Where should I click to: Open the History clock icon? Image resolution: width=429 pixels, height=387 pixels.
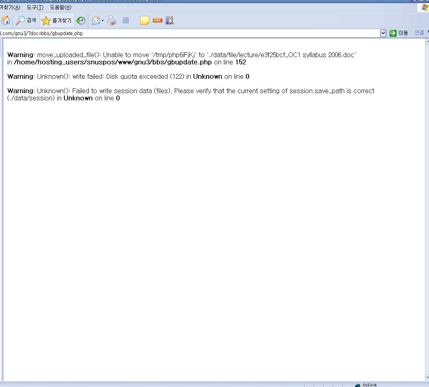point(81,20)
